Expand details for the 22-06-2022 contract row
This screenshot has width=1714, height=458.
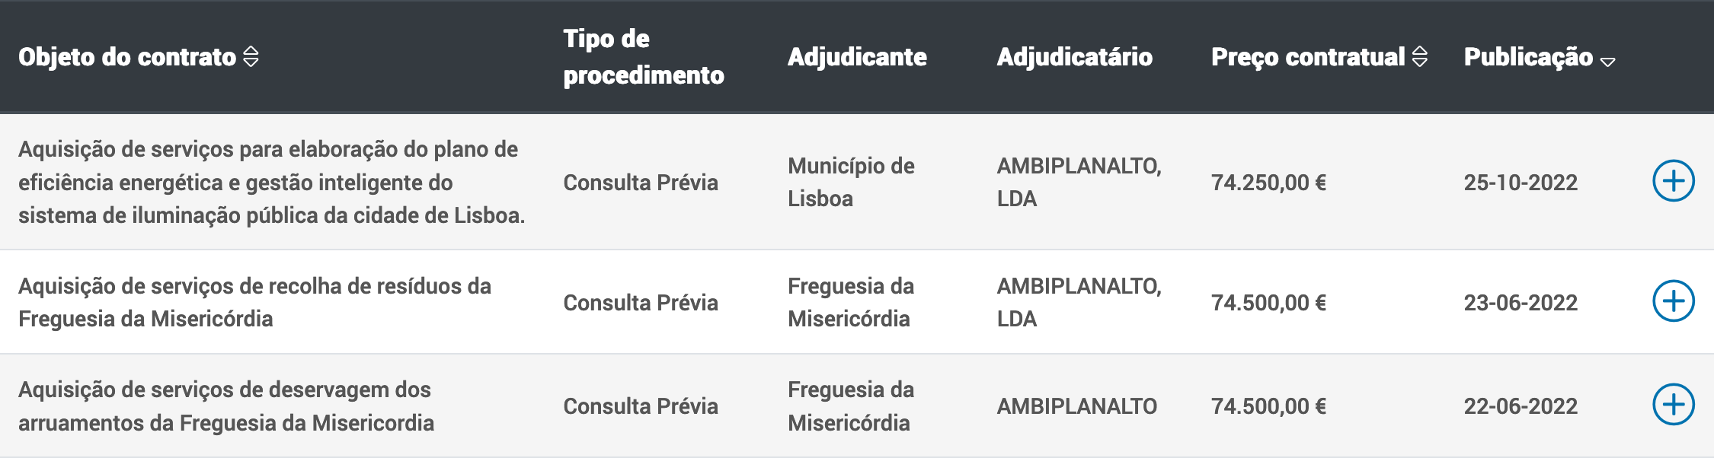[x=1673, y=405]
